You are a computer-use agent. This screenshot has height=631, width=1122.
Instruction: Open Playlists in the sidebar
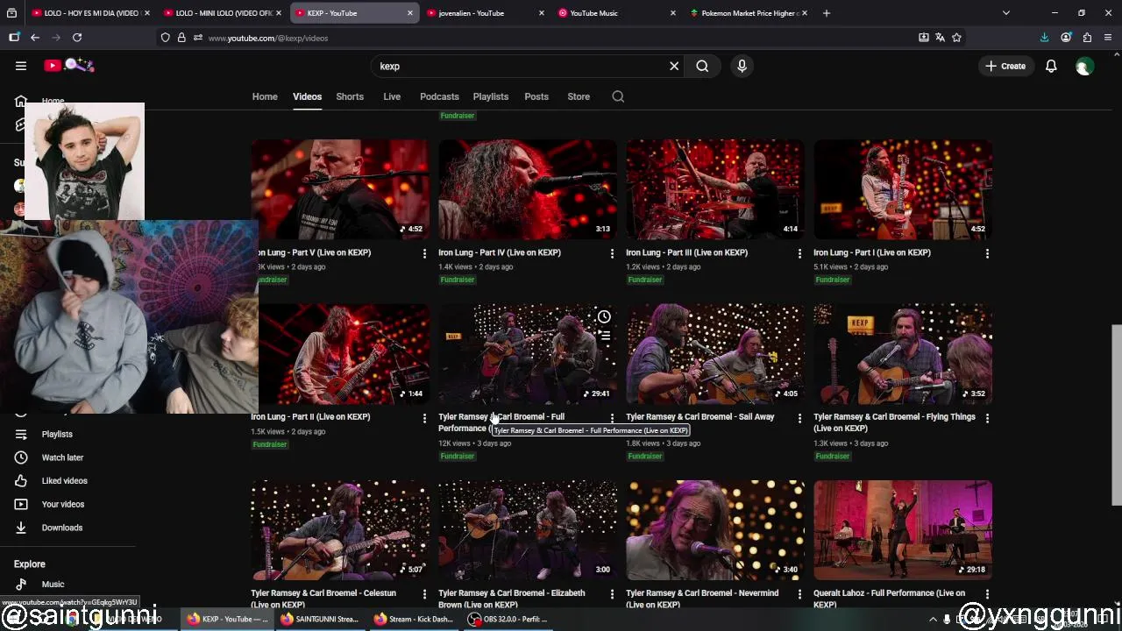click(x=57, y=434)
